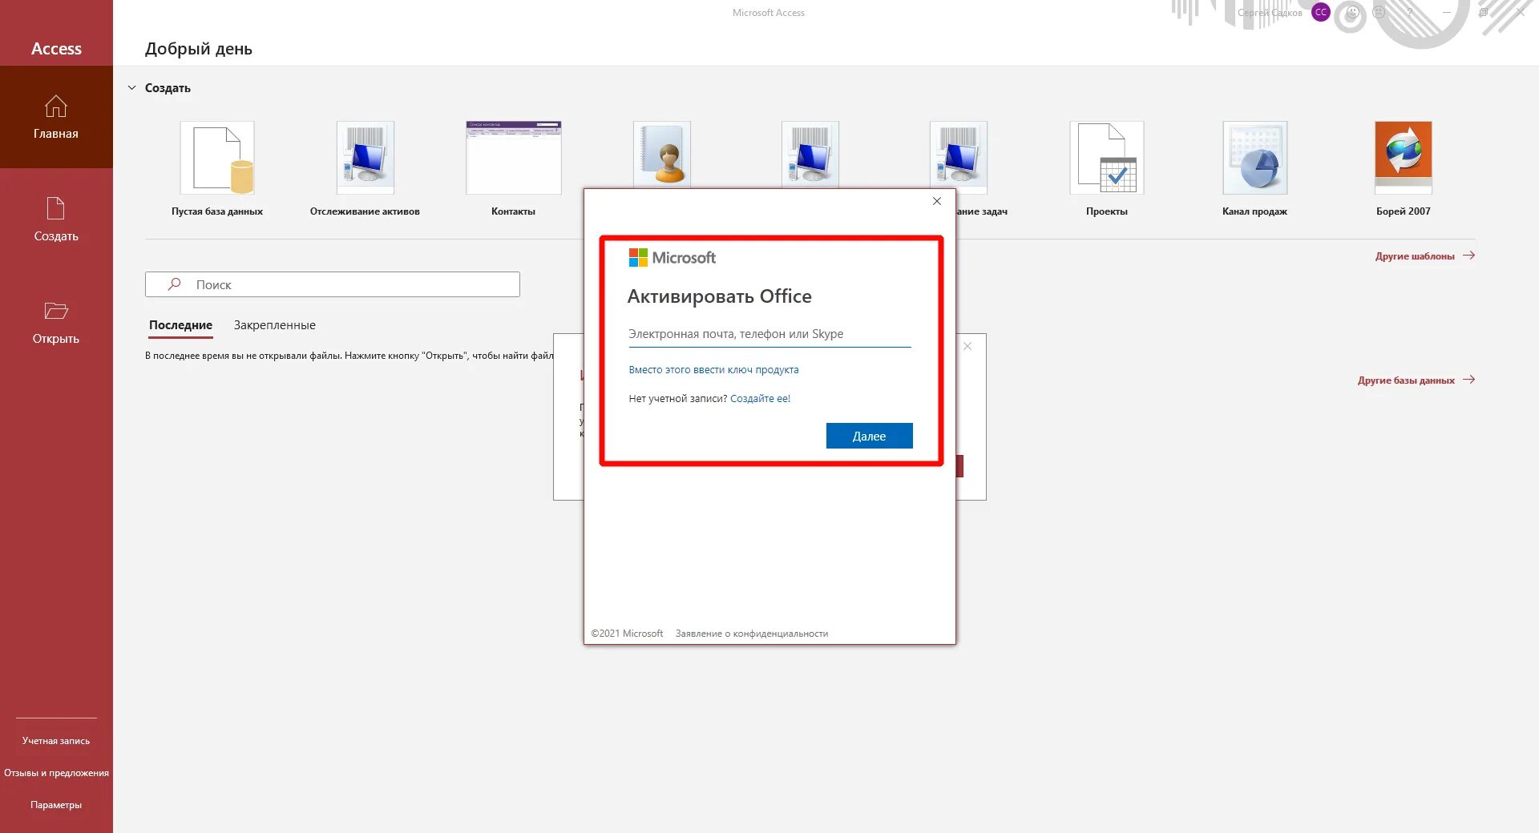This screenshot has height=833, width=1539.
Task: Open Учетная запись in sidebar
Action: tap(56, 741)
